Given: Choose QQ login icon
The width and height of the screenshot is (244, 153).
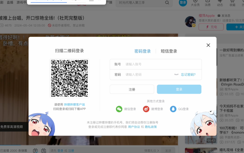Looking at the screenshot, I should pos(173,109).
